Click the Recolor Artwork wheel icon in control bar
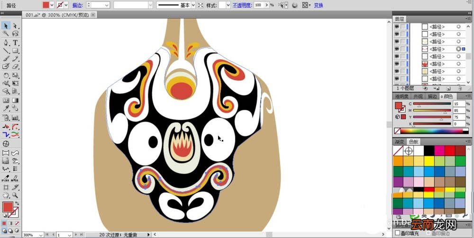 click(x=295, y=5)
